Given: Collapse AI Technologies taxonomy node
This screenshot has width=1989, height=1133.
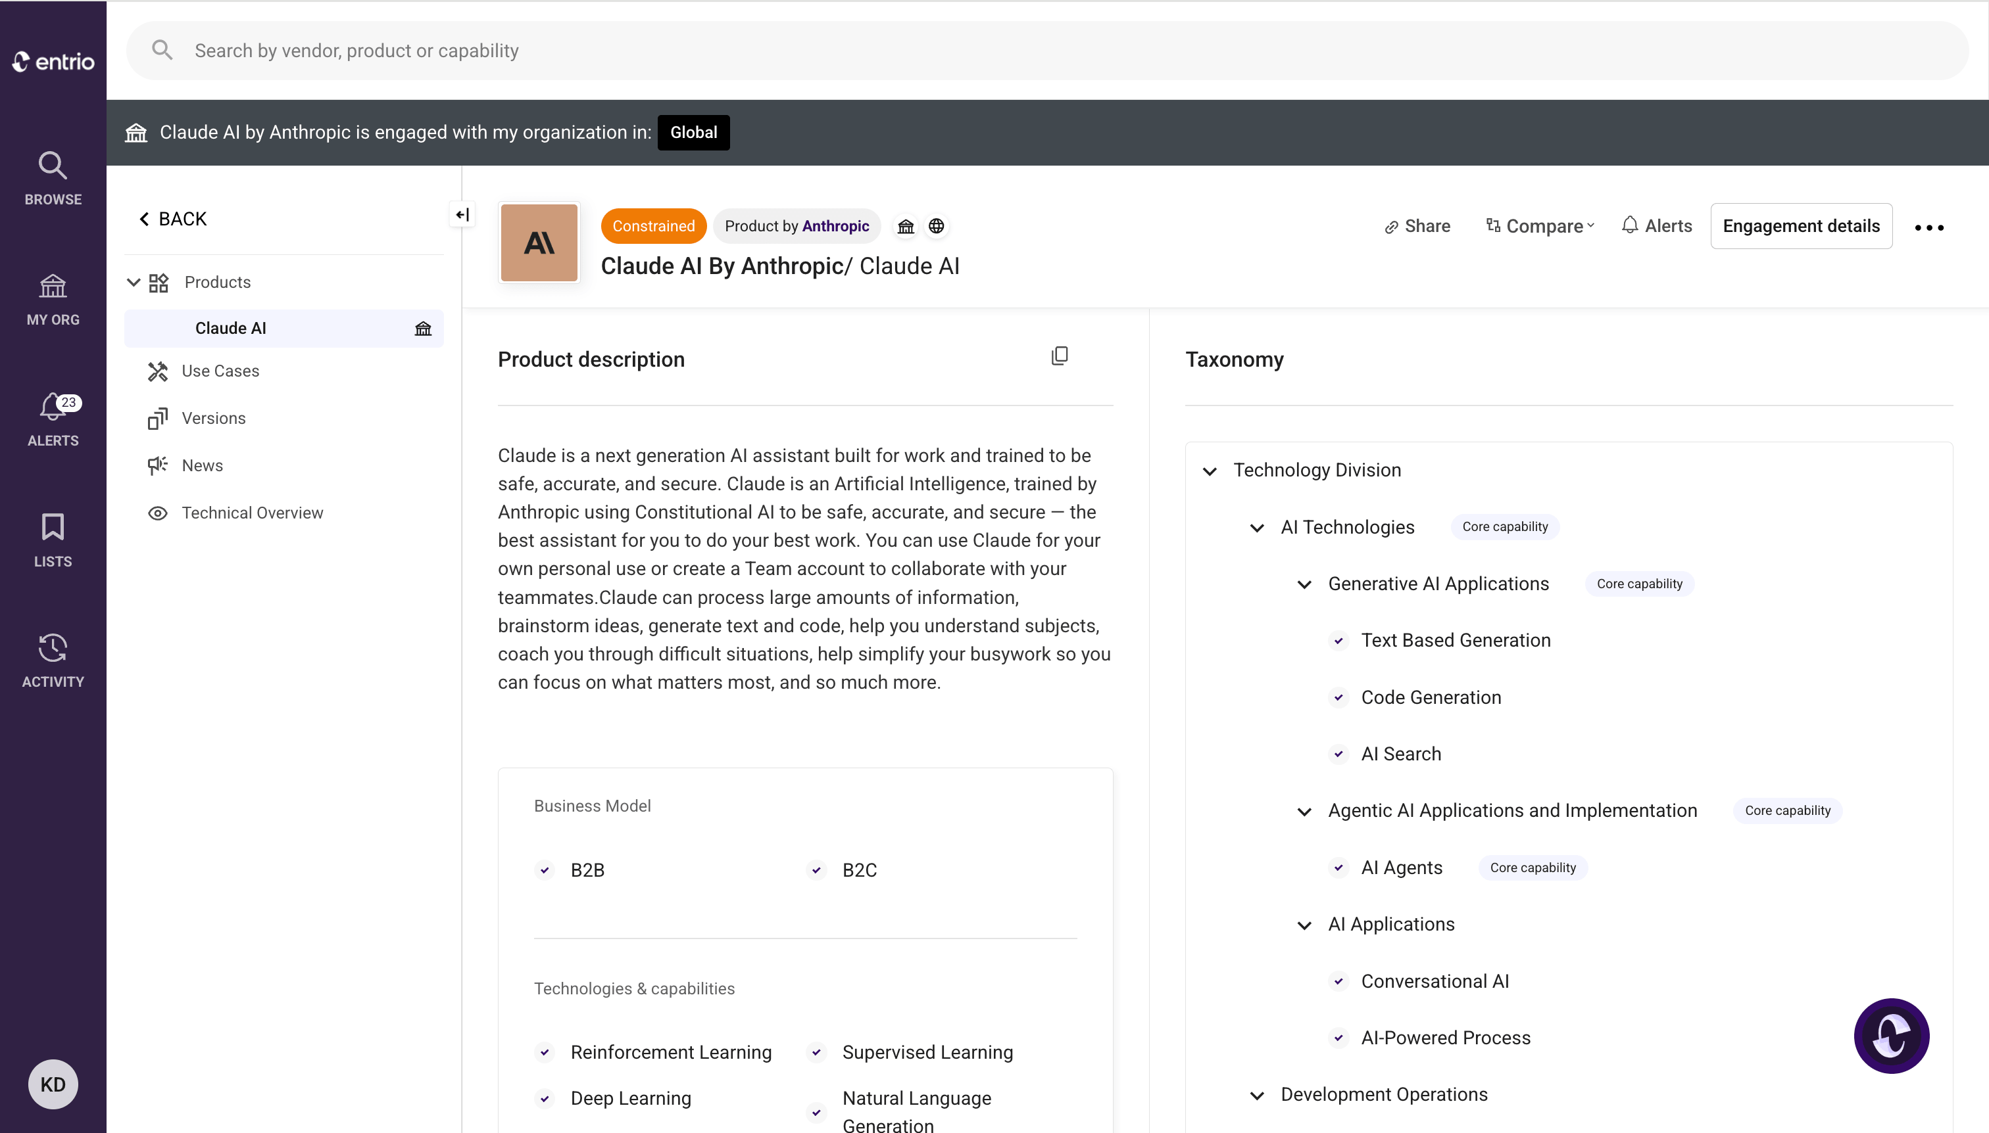Looking at the screenshot, I should click(1257, 528).
